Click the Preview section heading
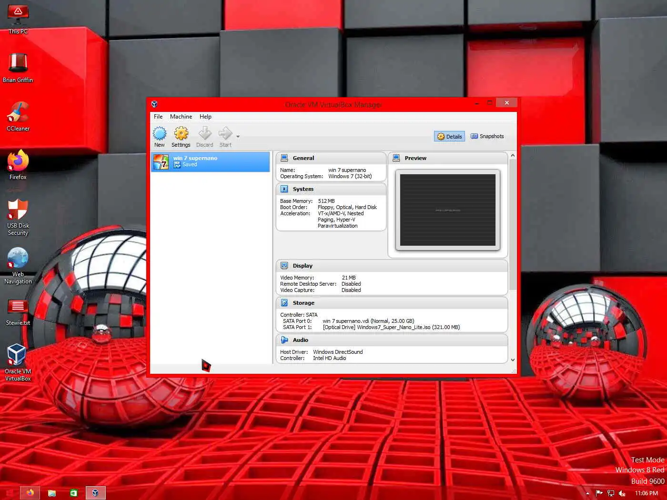The width and height of the screenshot is (667, 500). tap(415, 158)
